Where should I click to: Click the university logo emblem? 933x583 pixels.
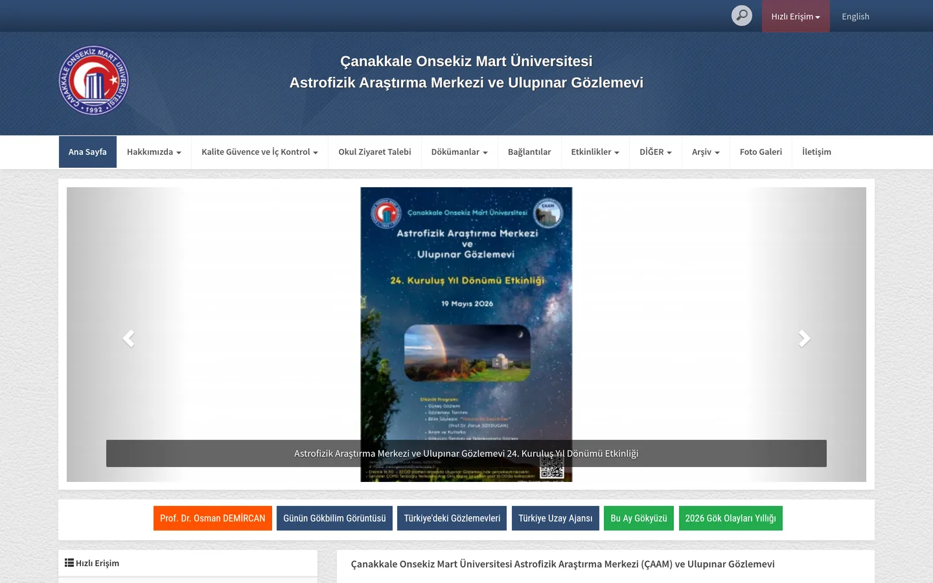[94, 80]
